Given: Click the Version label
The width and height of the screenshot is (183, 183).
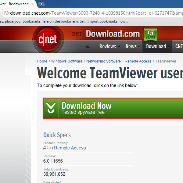Looking at the screenshot, I should [x=49, y=156].
